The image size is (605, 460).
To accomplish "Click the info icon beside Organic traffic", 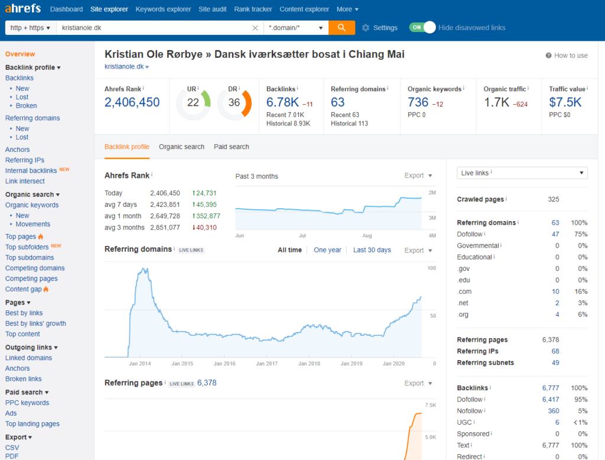I will pyautogui.click(x=528, y=89).
